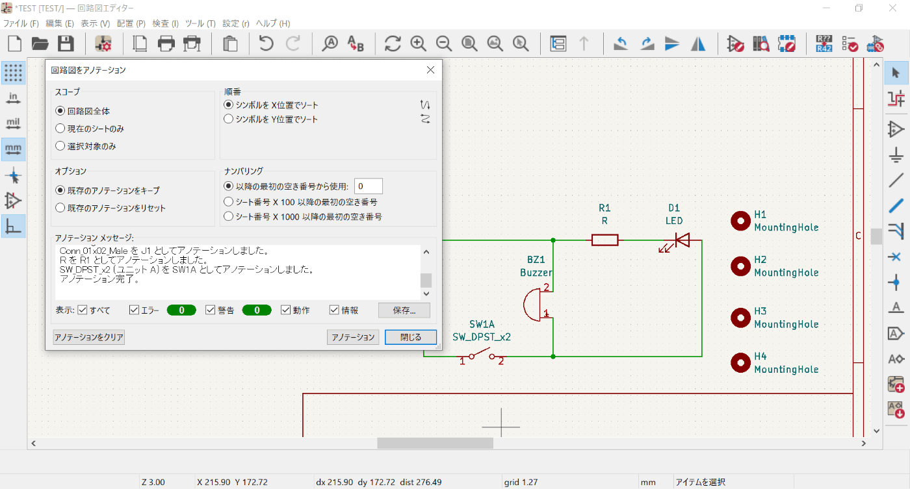Open Find and Replace (A to B) icon

[356, 44]
